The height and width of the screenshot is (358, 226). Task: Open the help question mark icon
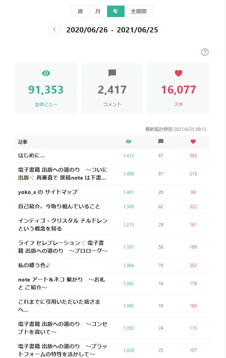coord(205,52)
